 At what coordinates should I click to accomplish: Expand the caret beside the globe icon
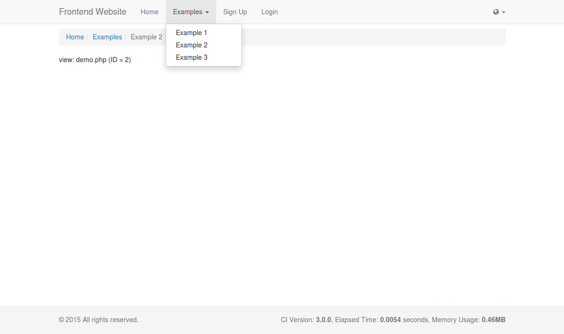tap(504, 12)
